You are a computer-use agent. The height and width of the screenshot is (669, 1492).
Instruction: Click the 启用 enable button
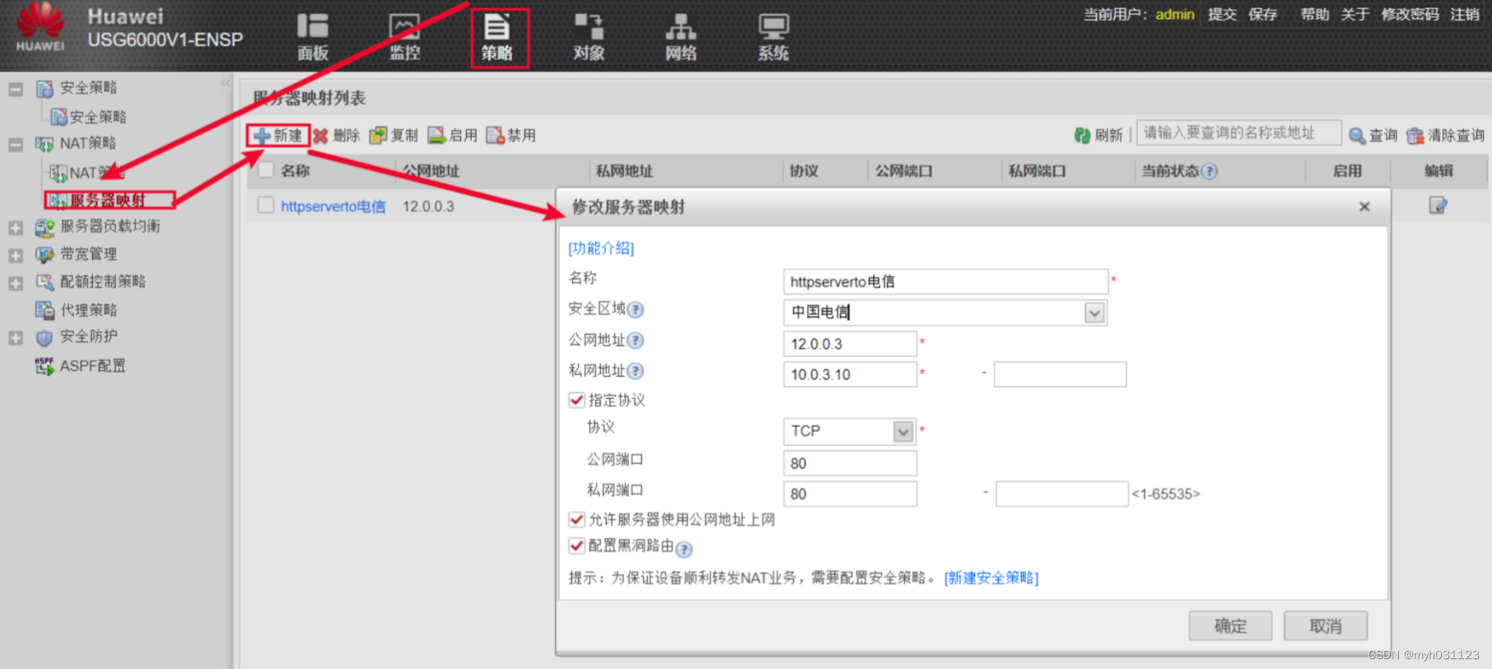[452, 136]
